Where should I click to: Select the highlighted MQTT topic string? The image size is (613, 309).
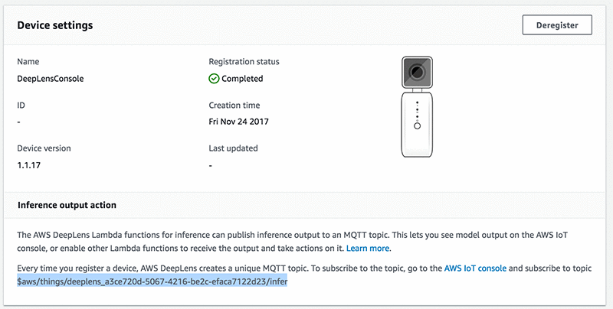[152, 282]
